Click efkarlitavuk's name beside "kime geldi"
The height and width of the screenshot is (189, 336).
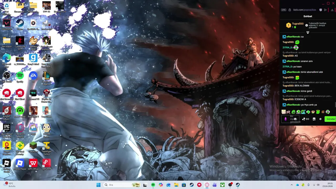tap(293, 91)
